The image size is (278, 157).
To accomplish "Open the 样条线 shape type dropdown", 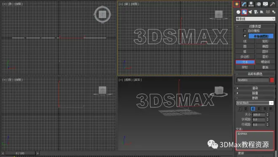I will click(x=255, y=19).
